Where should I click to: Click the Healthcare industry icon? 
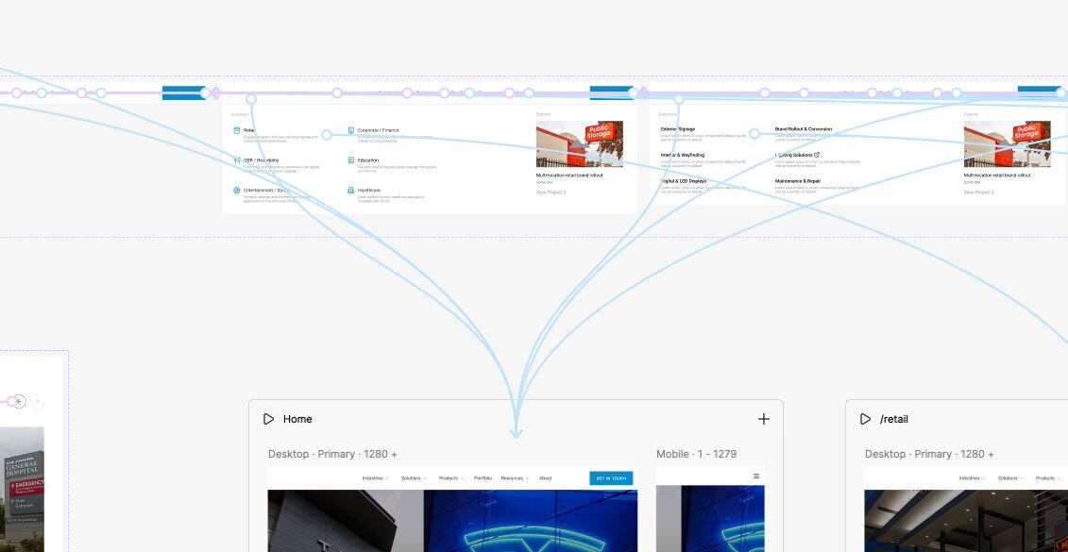coord(350,190)
